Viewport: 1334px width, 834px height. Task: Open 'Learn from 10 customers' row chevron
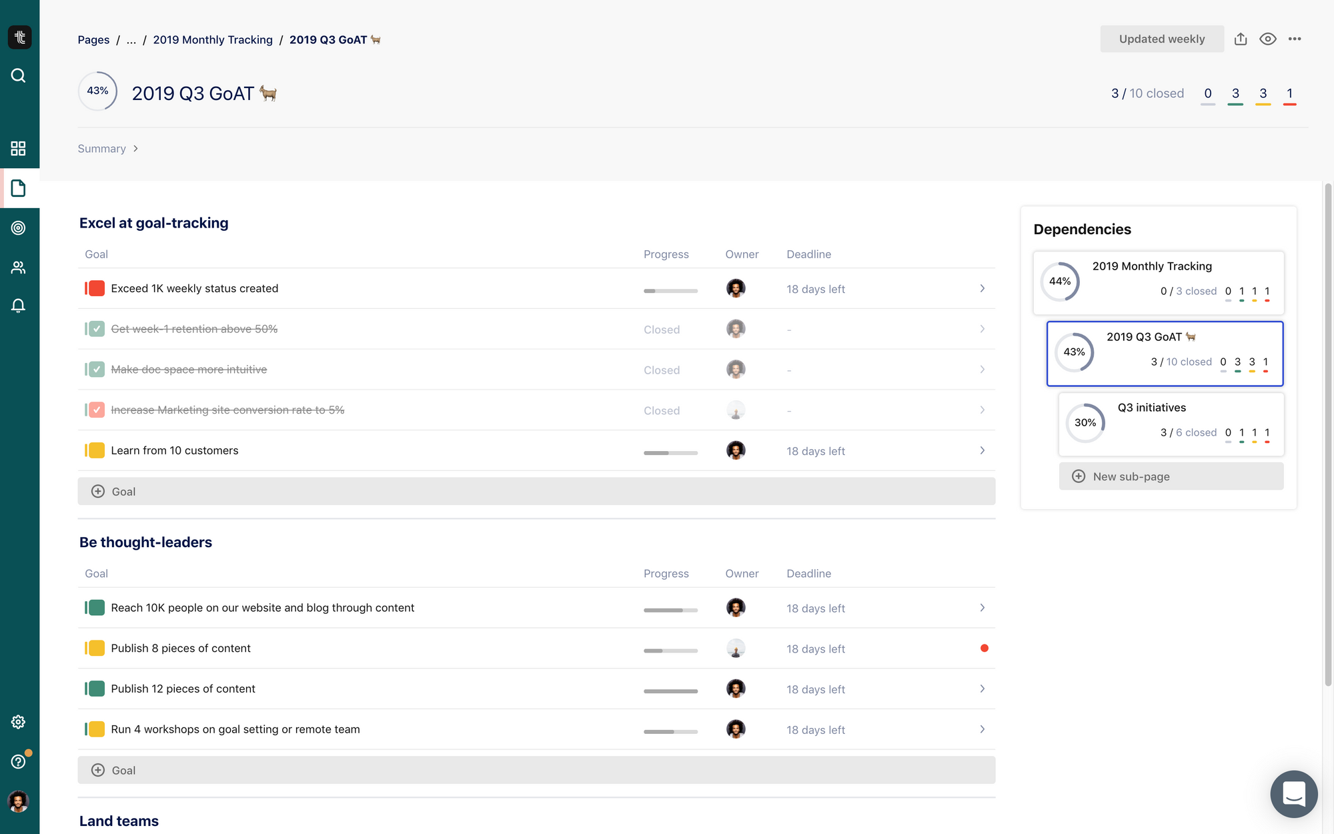click(982, 450)
